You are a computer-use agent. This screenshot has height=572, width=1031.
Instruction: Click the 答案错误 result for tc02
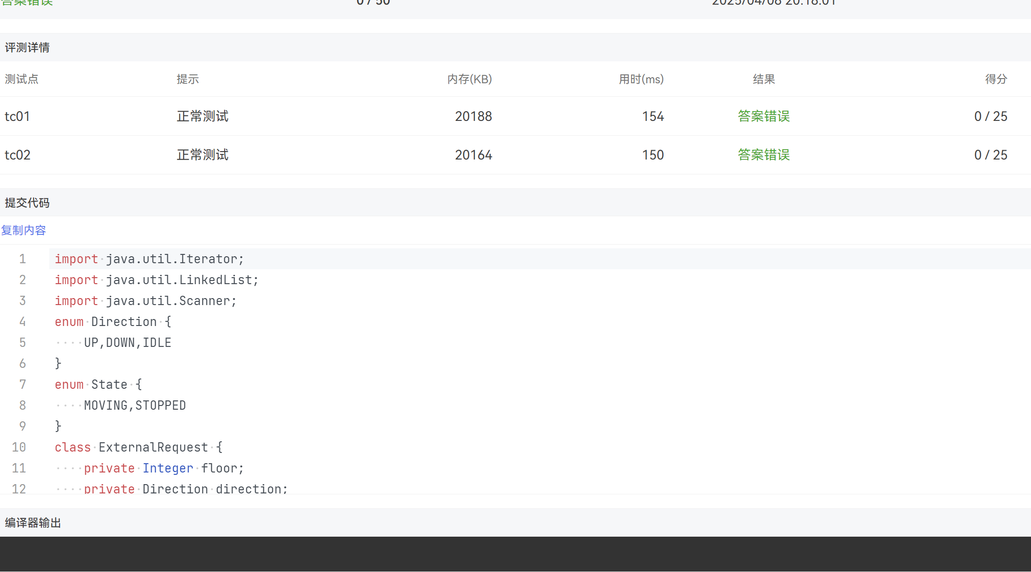click(x=764, y=155)
